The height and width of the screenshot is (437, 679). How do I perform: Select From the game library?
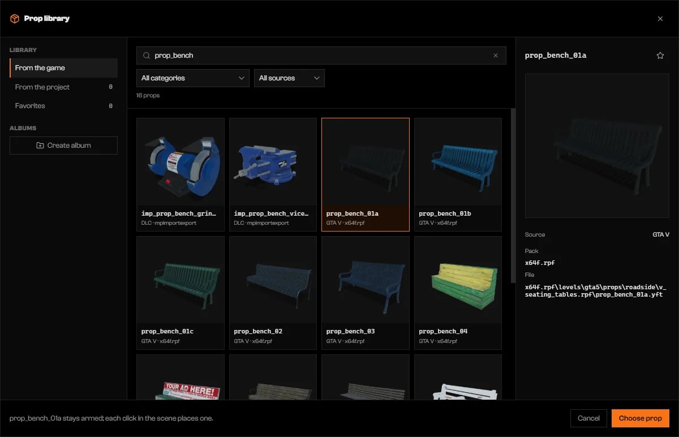pyautogui.click(x=63, y=68)
